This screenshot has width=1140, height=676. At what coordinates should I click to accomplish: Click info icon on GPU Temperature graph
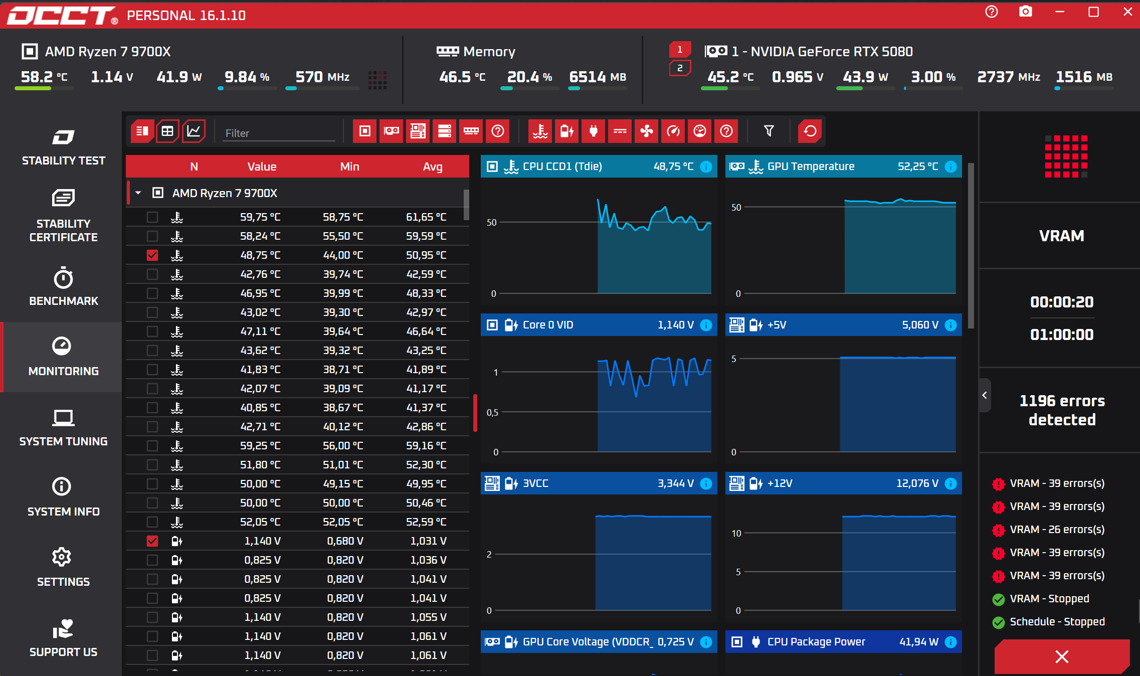tap(951, 166)
